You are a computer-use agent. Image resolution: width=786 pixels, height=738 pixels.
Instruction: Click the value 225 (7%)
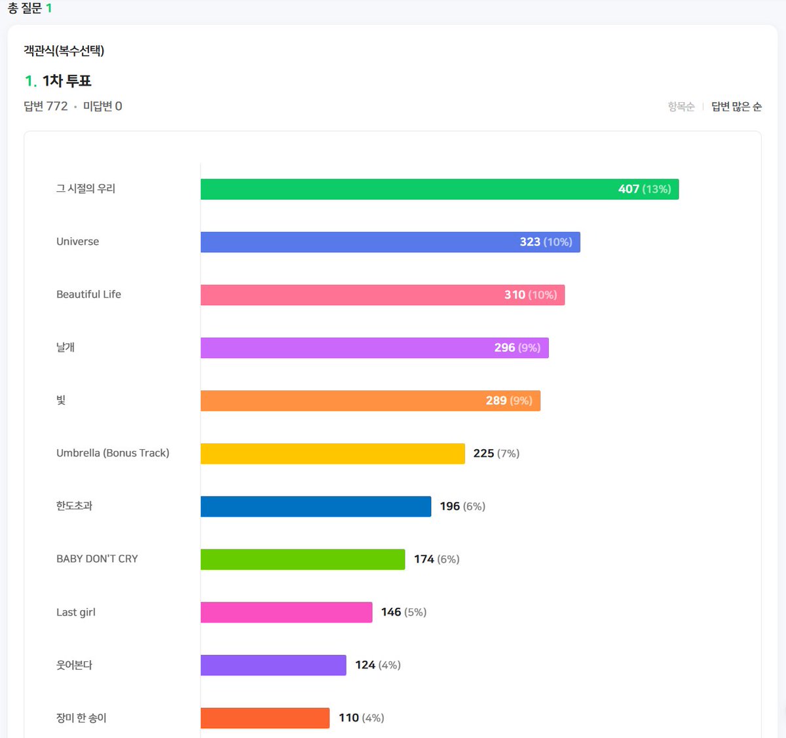[x=496, y=454]
